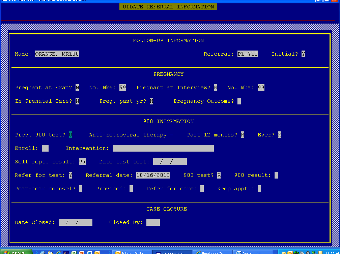Screen dimensions: 340x254
Task: Select the Date Closed field
Action: tap(76, 222)
